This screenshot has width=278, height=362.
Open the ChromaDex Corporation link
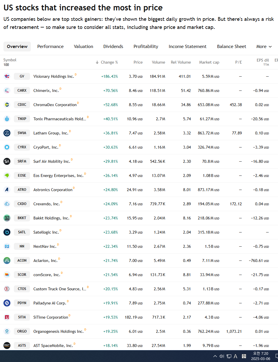coord(55,105)
